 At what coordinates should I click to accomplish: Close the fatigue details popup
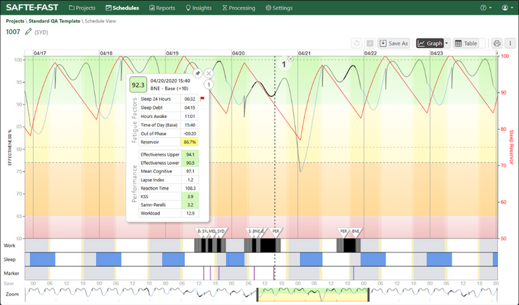click(x=209, y=73)
